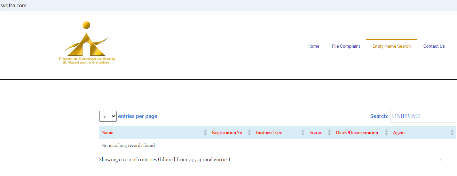This screenshot has height=176, width=457.
Task: Click the Search field containing UNIPRIME
Action: (x=423, y=116)
